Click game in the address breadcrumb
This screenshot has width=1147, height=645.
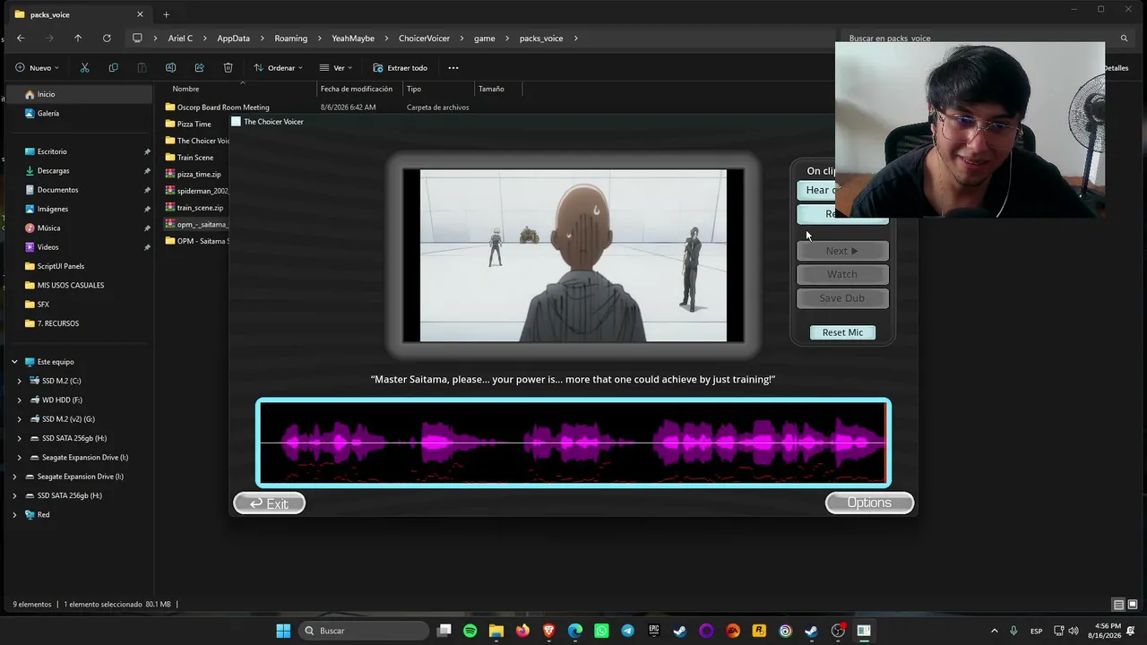pos(484,39)
